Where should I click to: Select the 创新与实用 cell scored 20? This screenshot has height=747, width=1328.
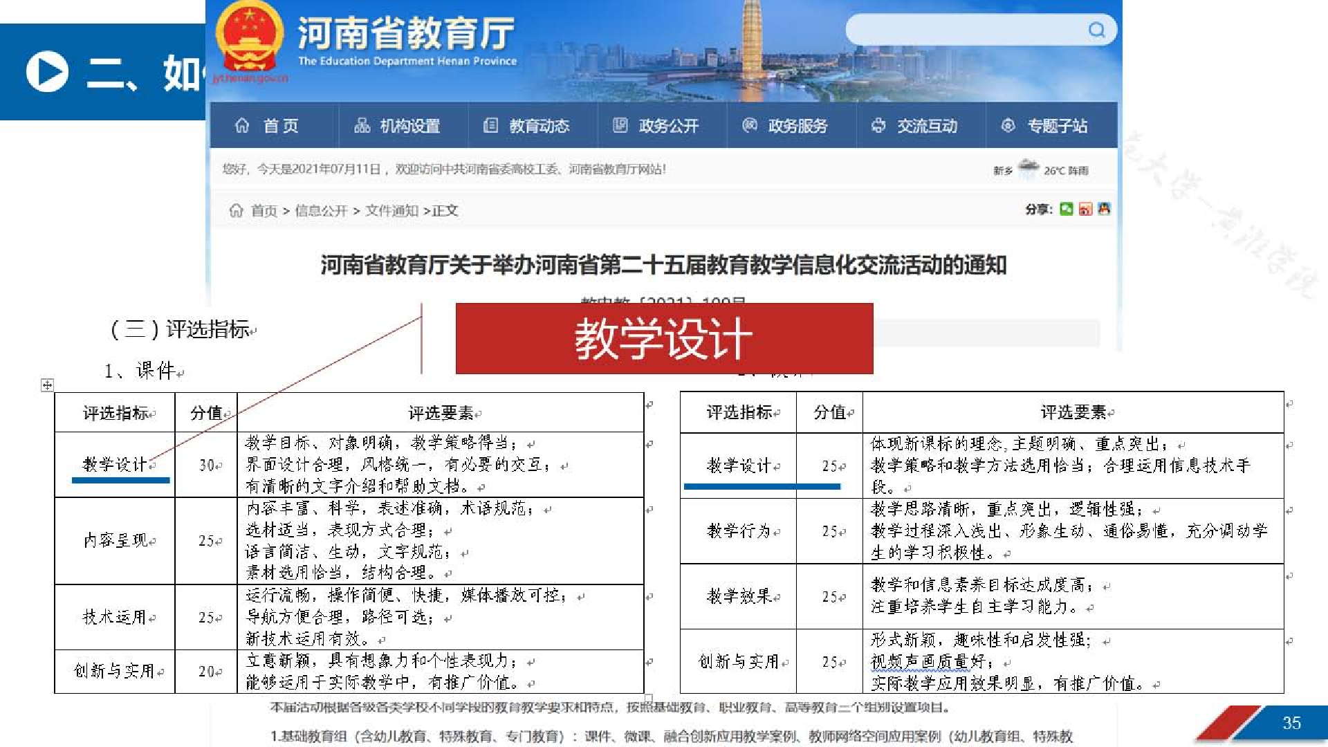(115, 671)
